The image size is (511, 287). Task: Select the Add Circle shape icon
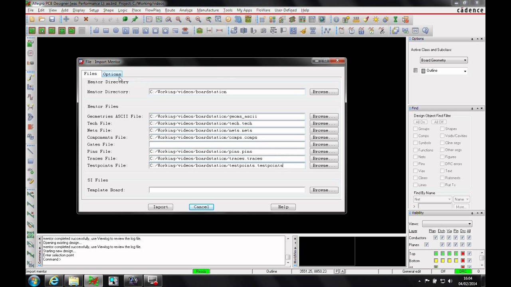(x=116, y=30)
